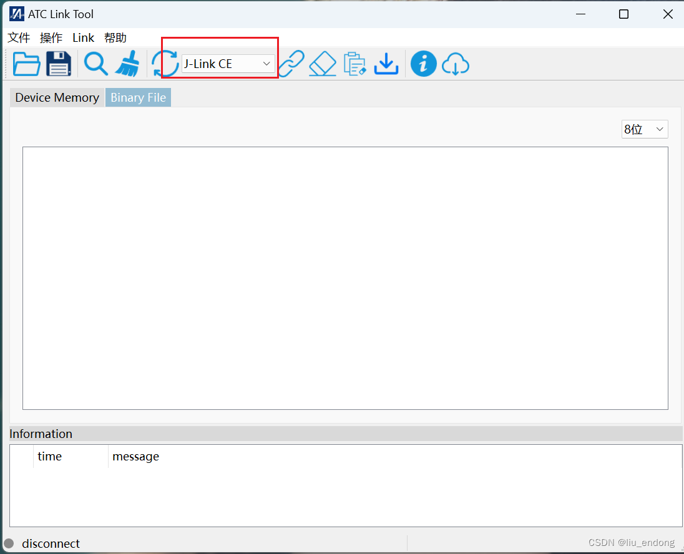Click the message column header
Viewport: 684px width, 554px height.
(135, 456)
